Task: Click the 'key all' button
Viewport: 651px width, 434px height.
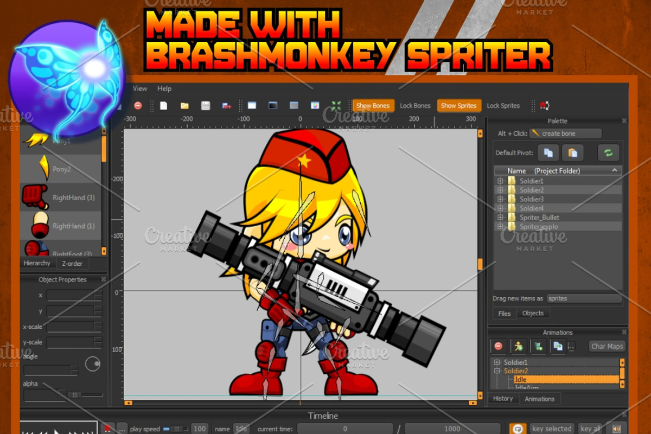Action: pyautogui.click(x=590, y=429)
